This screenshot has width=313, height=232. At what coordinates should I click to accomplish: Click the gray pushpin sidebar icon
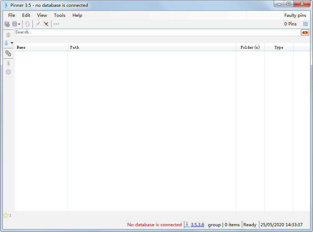click(8, 63)
